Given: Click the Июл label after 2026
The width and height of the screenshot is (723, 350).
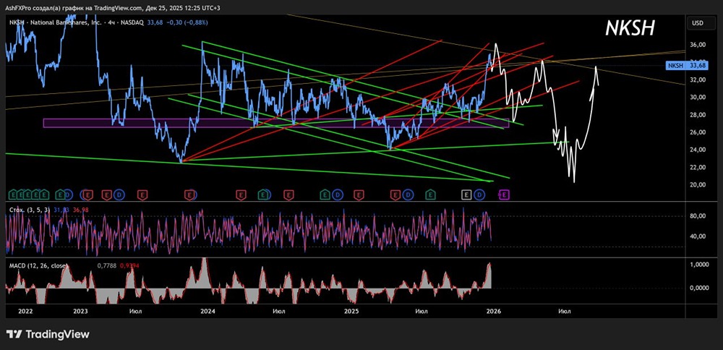Looking at the screenshot, I should coord(564,312).
